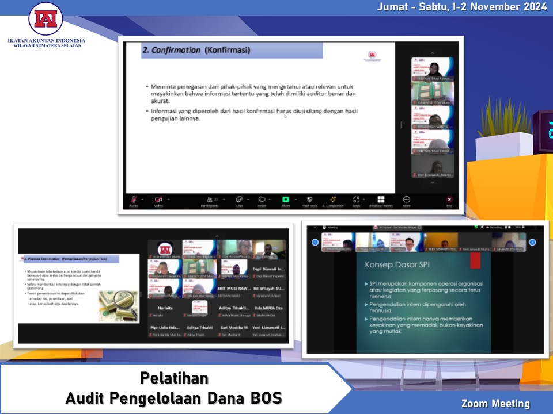Select Juhaini SE ITDA Mura video in the side strip
The image size is (553, 414).
[433, 93]
